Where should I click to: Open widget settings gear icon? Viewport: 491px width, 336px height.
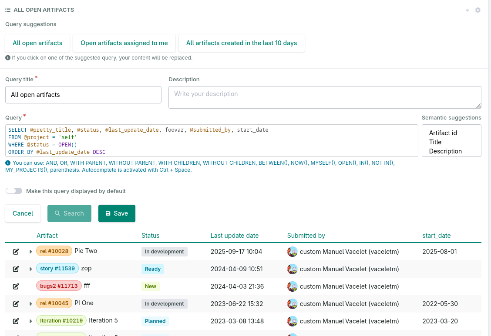[478, 10]
